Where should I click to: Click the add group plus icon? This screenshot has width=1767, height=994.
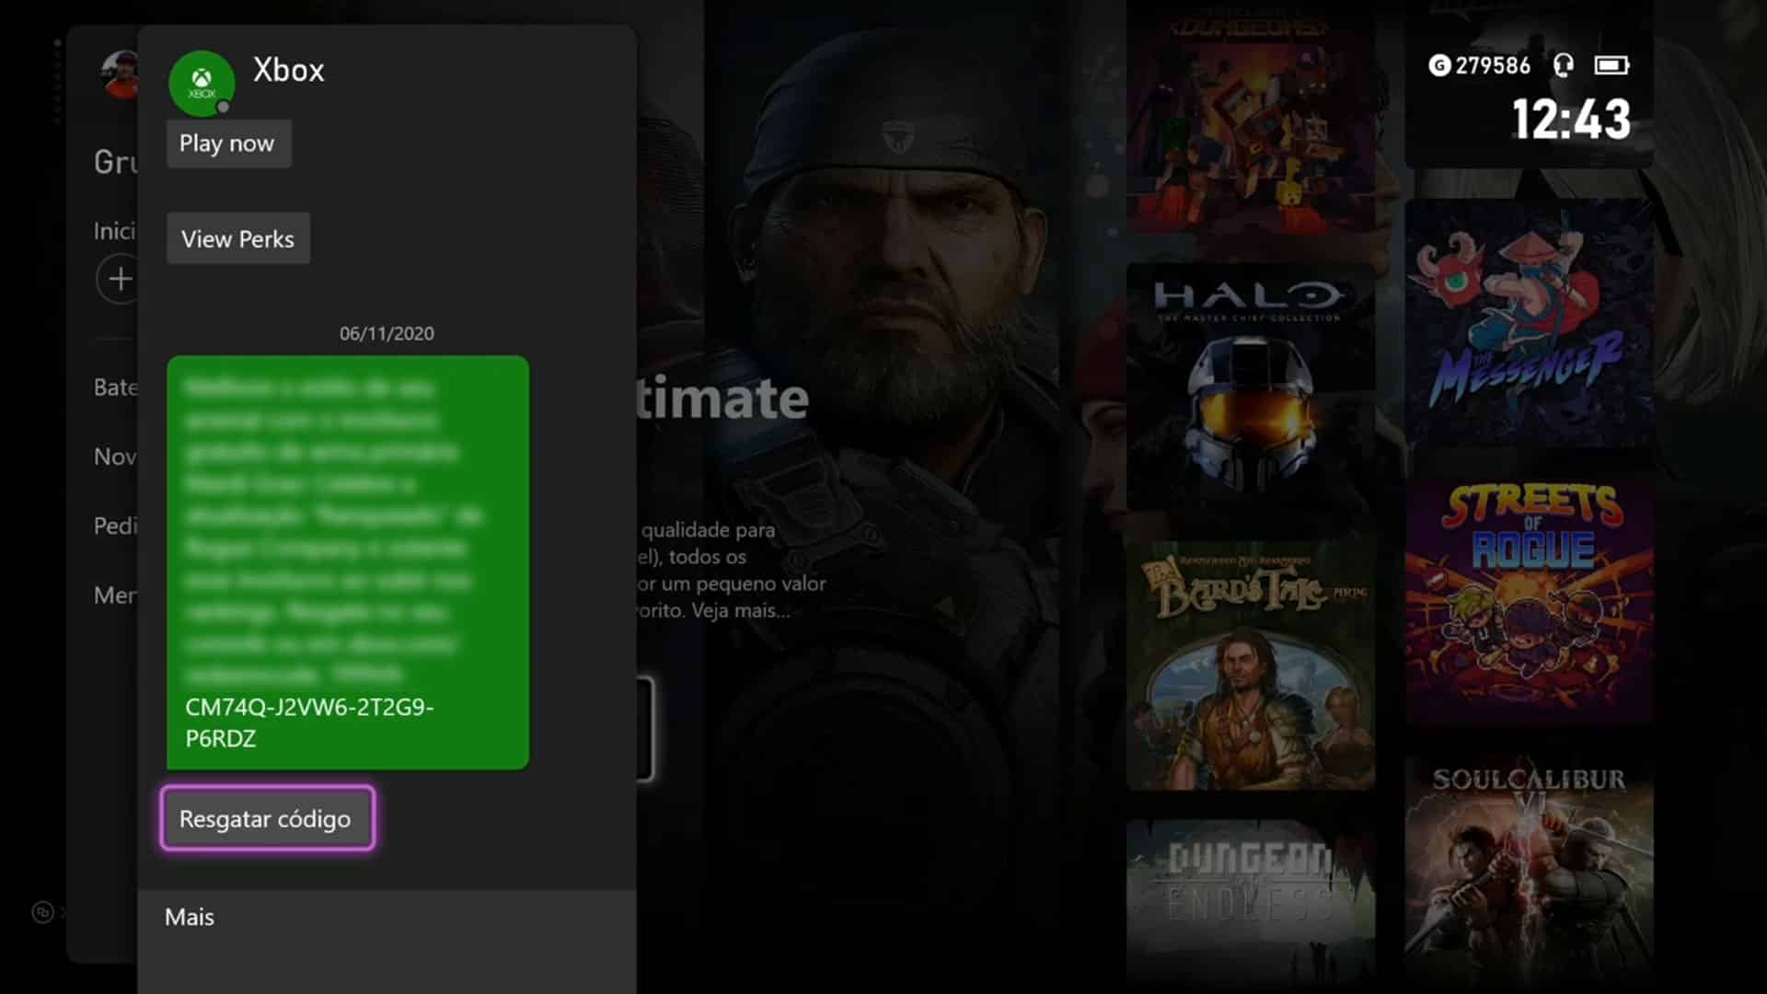[119, 279]
